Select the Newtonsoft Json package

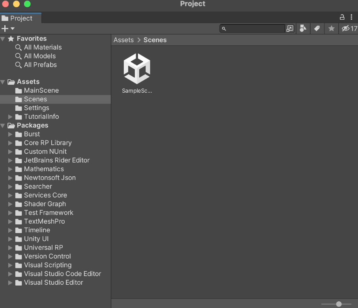click(x=55, y=177)
